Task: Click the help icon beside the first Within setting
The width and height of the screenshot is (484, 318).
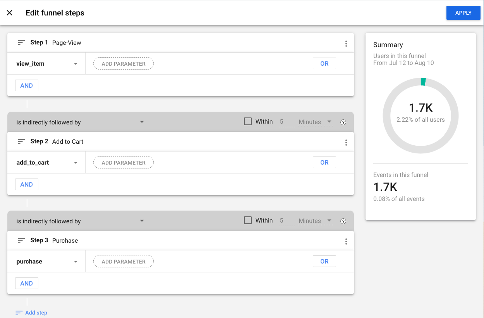Action: [x=343, y=122]
